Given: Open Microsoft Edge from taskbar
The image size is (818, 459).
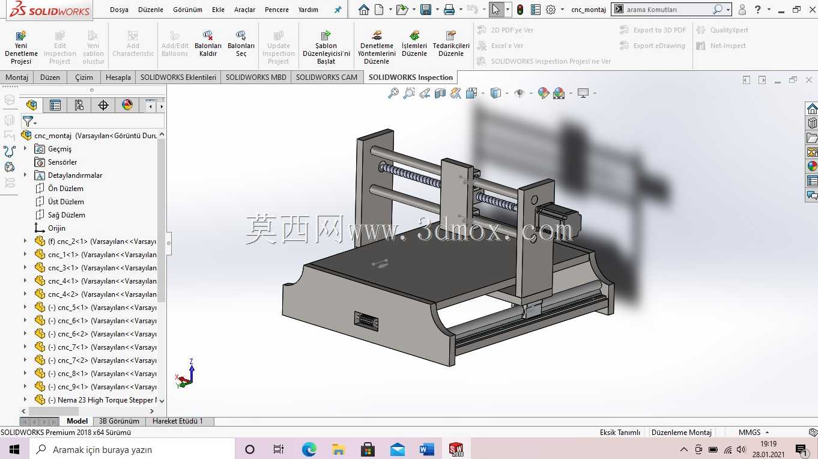Looking at the screenshot, I should 309,449.
